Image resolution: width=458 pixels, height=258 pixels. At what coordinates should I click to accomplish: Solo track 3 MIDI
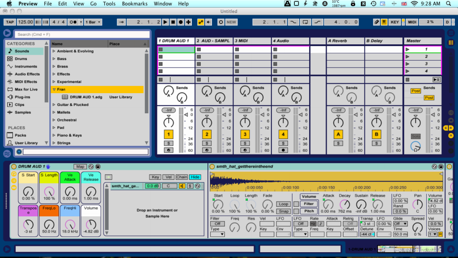245,143
